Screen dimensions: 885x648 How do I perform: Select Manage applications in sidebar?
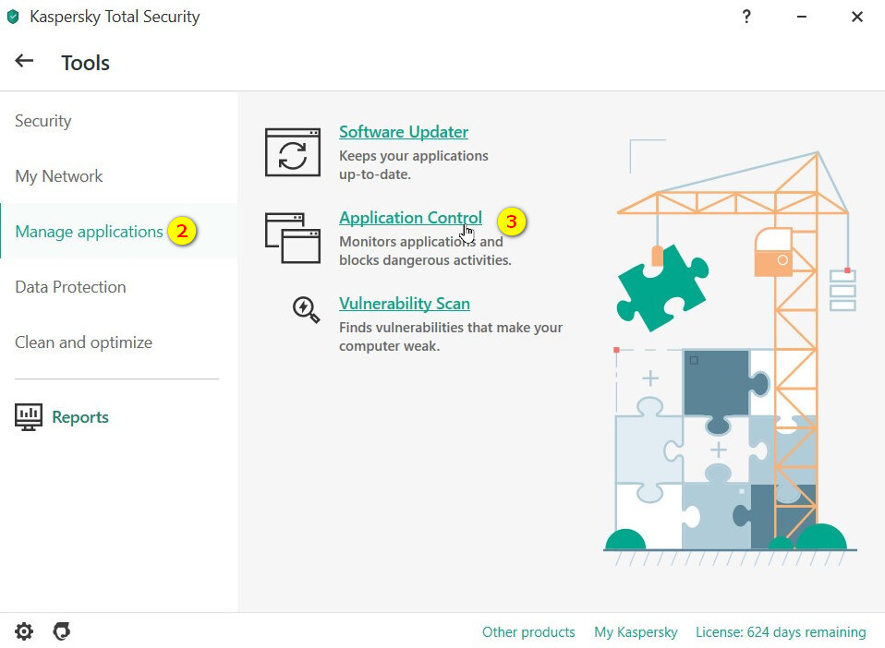pyautogui.click(x=89, y=232)
